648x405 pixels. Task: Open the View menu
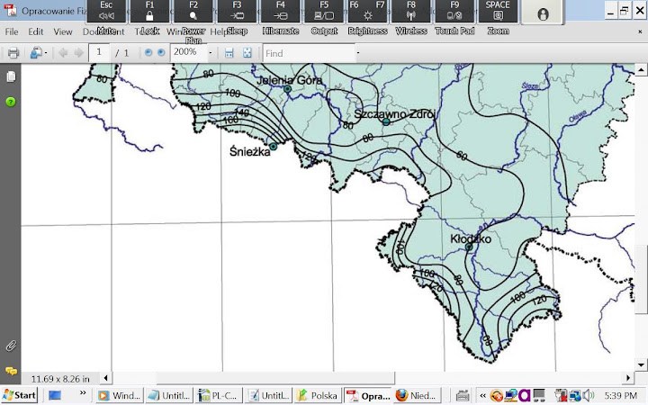click(x=63, y=31)
